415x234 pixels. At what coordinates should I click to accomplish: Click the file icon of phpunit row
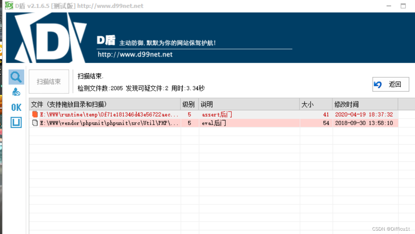(x=35, y=123)
